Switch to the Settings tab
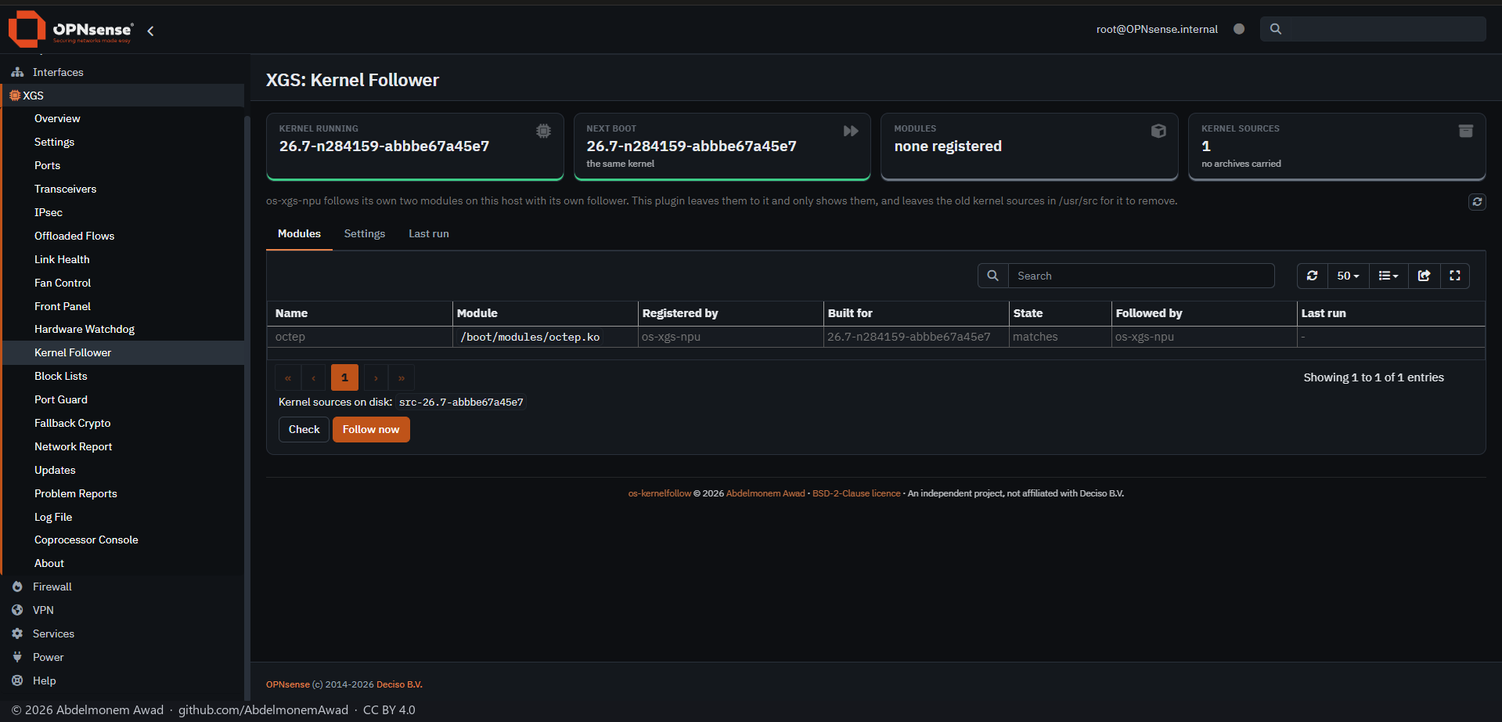The width and height of the screenshot is (1502, 722). point(365,234)
